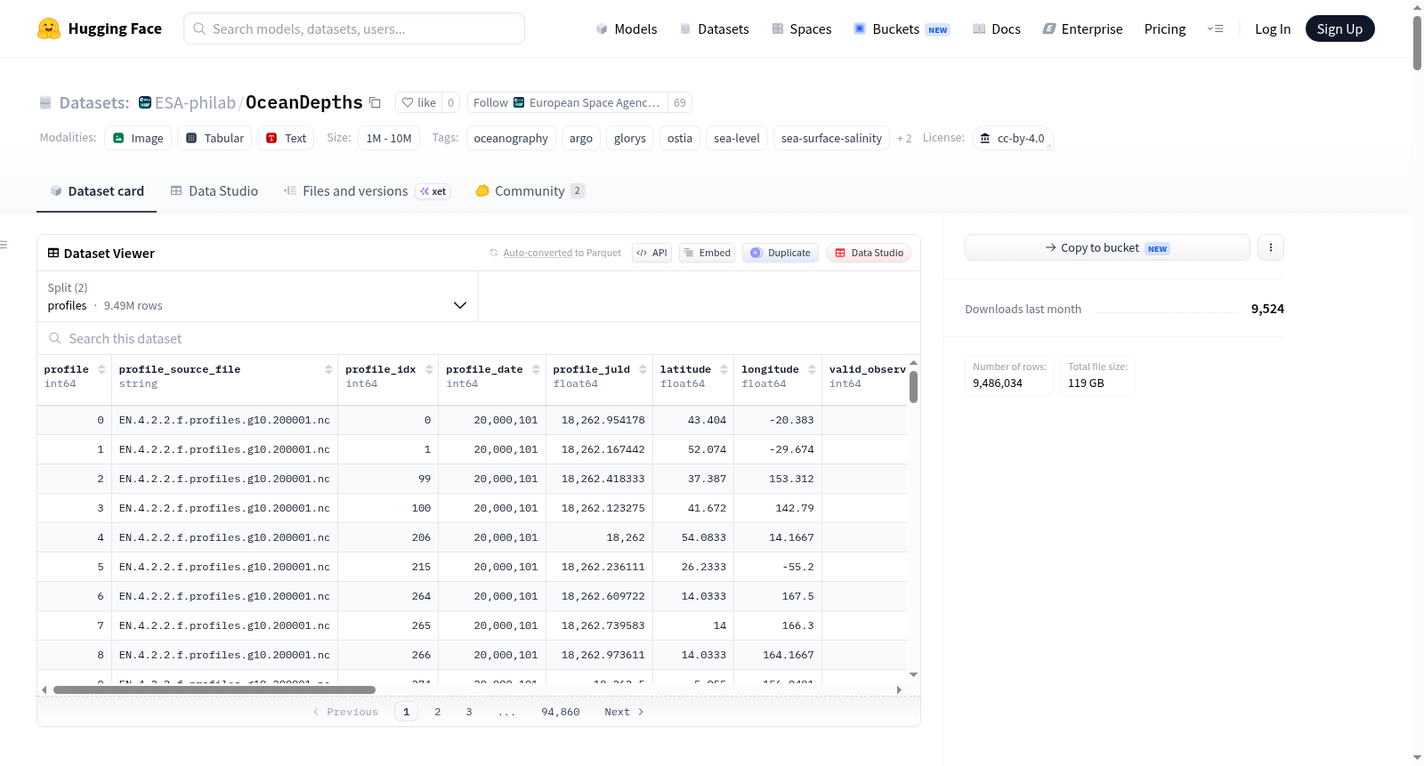The width and height of the screenshot is (1424, 766).
Task: Open Data Studio from viewer header
Action: tap(869, 253)
